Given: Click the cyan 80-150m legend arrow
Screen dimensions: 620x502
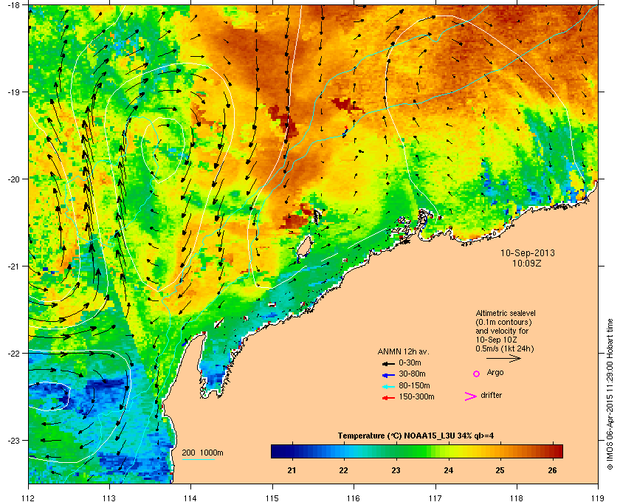Looking at the screenshot, I should pyautogui.click(x=389, y=386).
